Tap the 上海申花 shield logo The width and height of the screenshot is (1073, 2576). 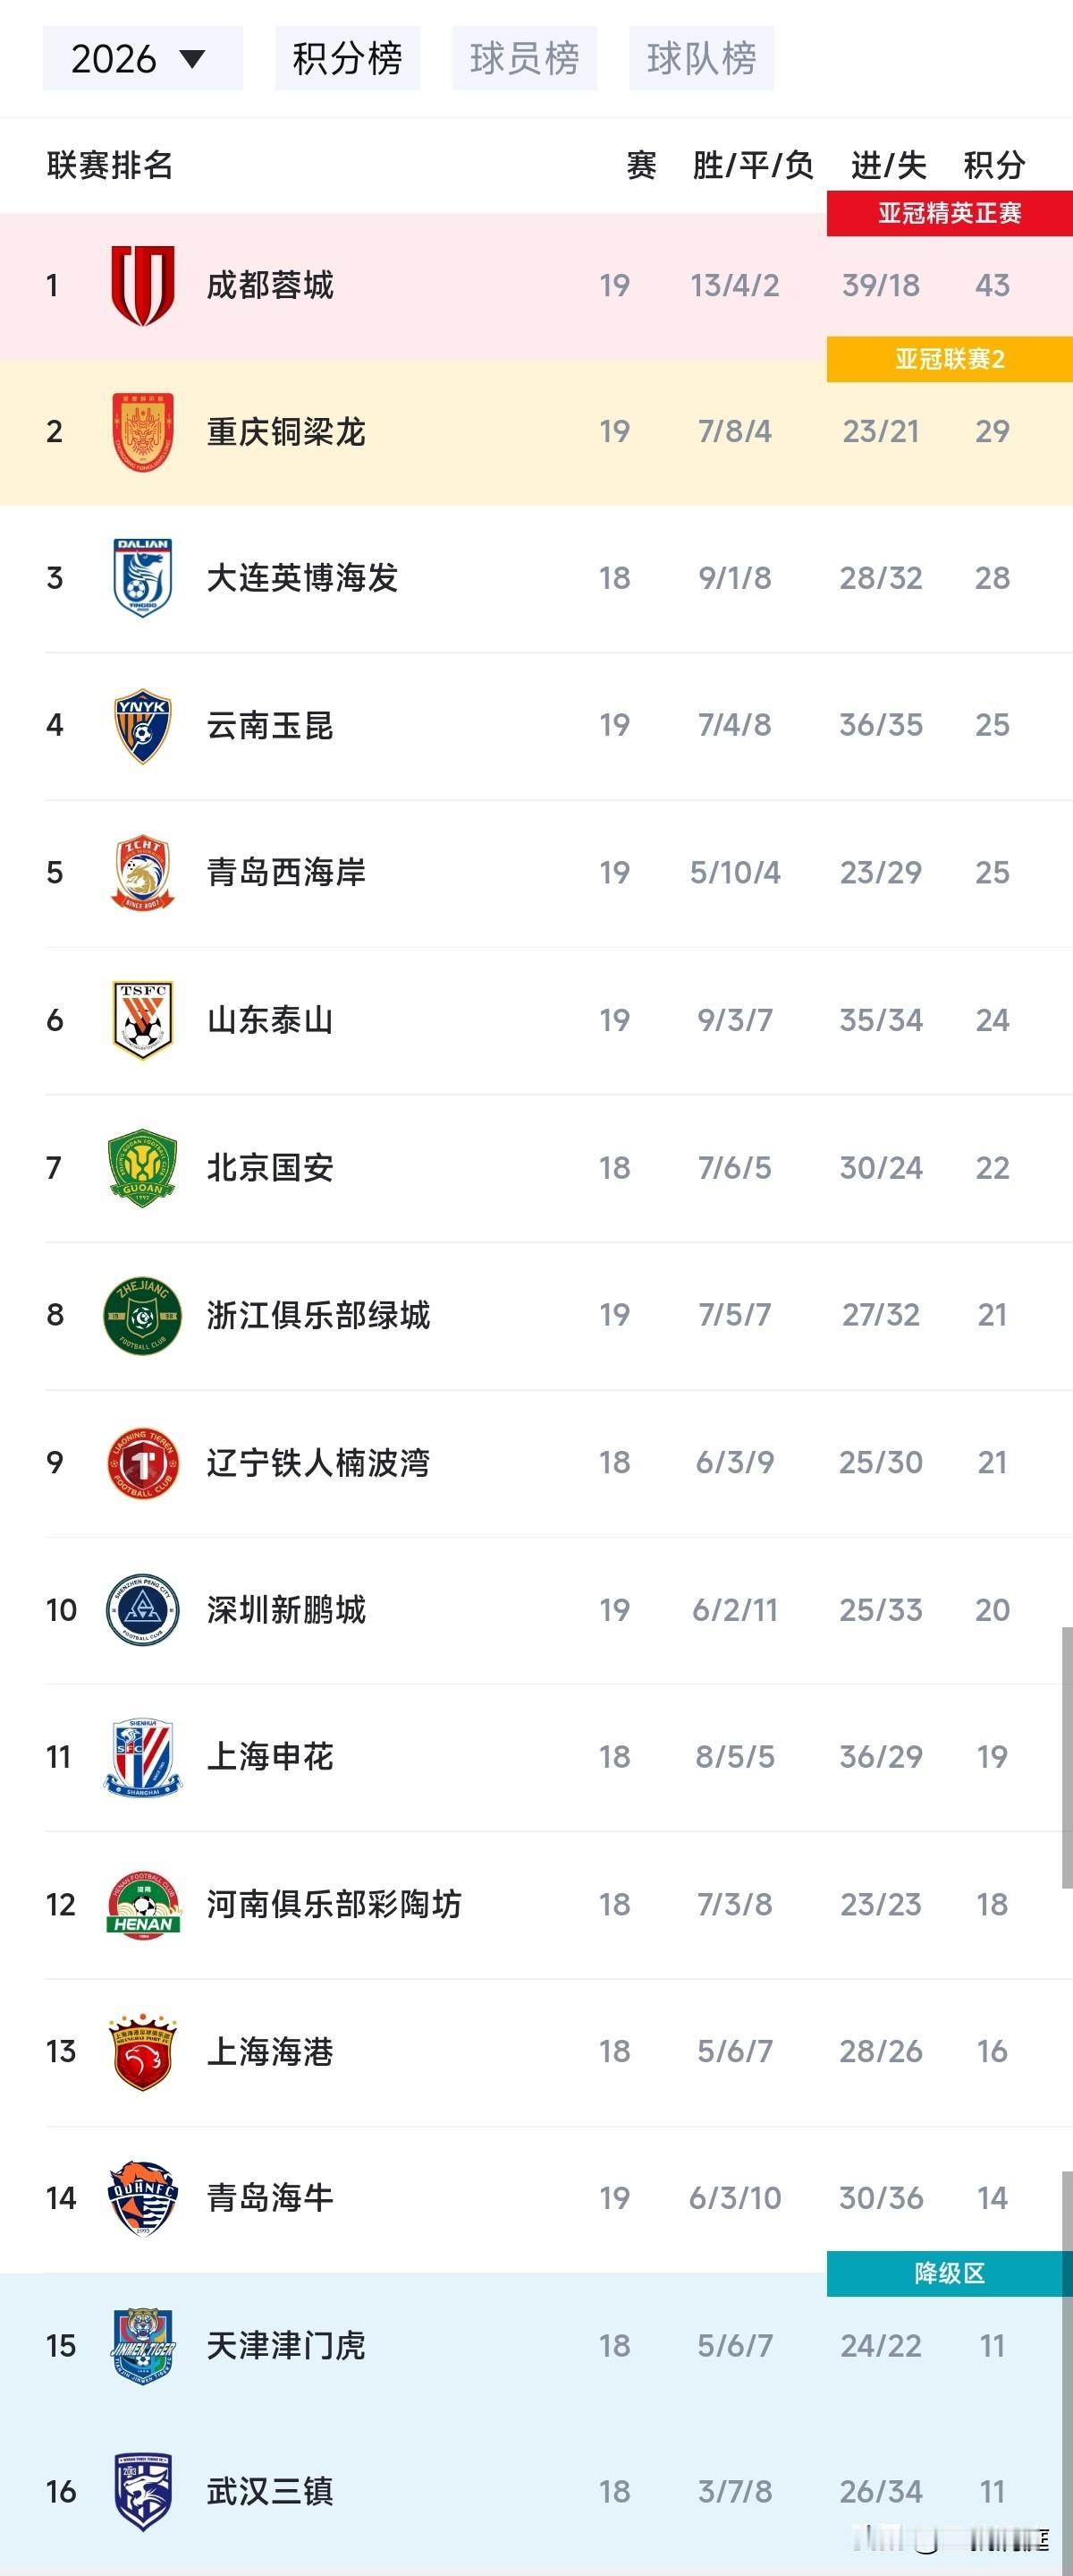point(143,1757)
